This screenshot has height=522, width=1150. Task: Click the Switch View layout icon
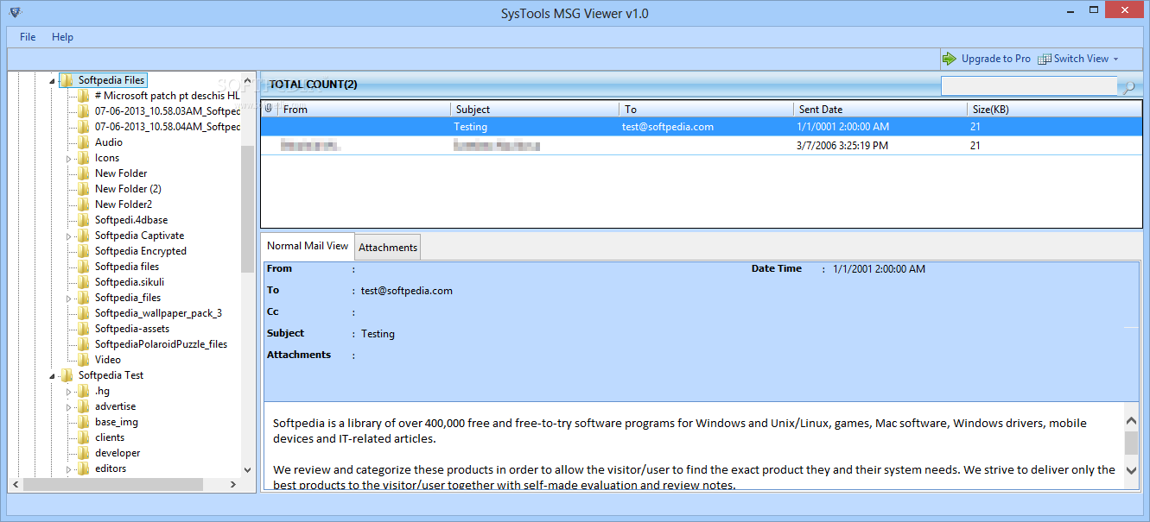(1044, 59)
